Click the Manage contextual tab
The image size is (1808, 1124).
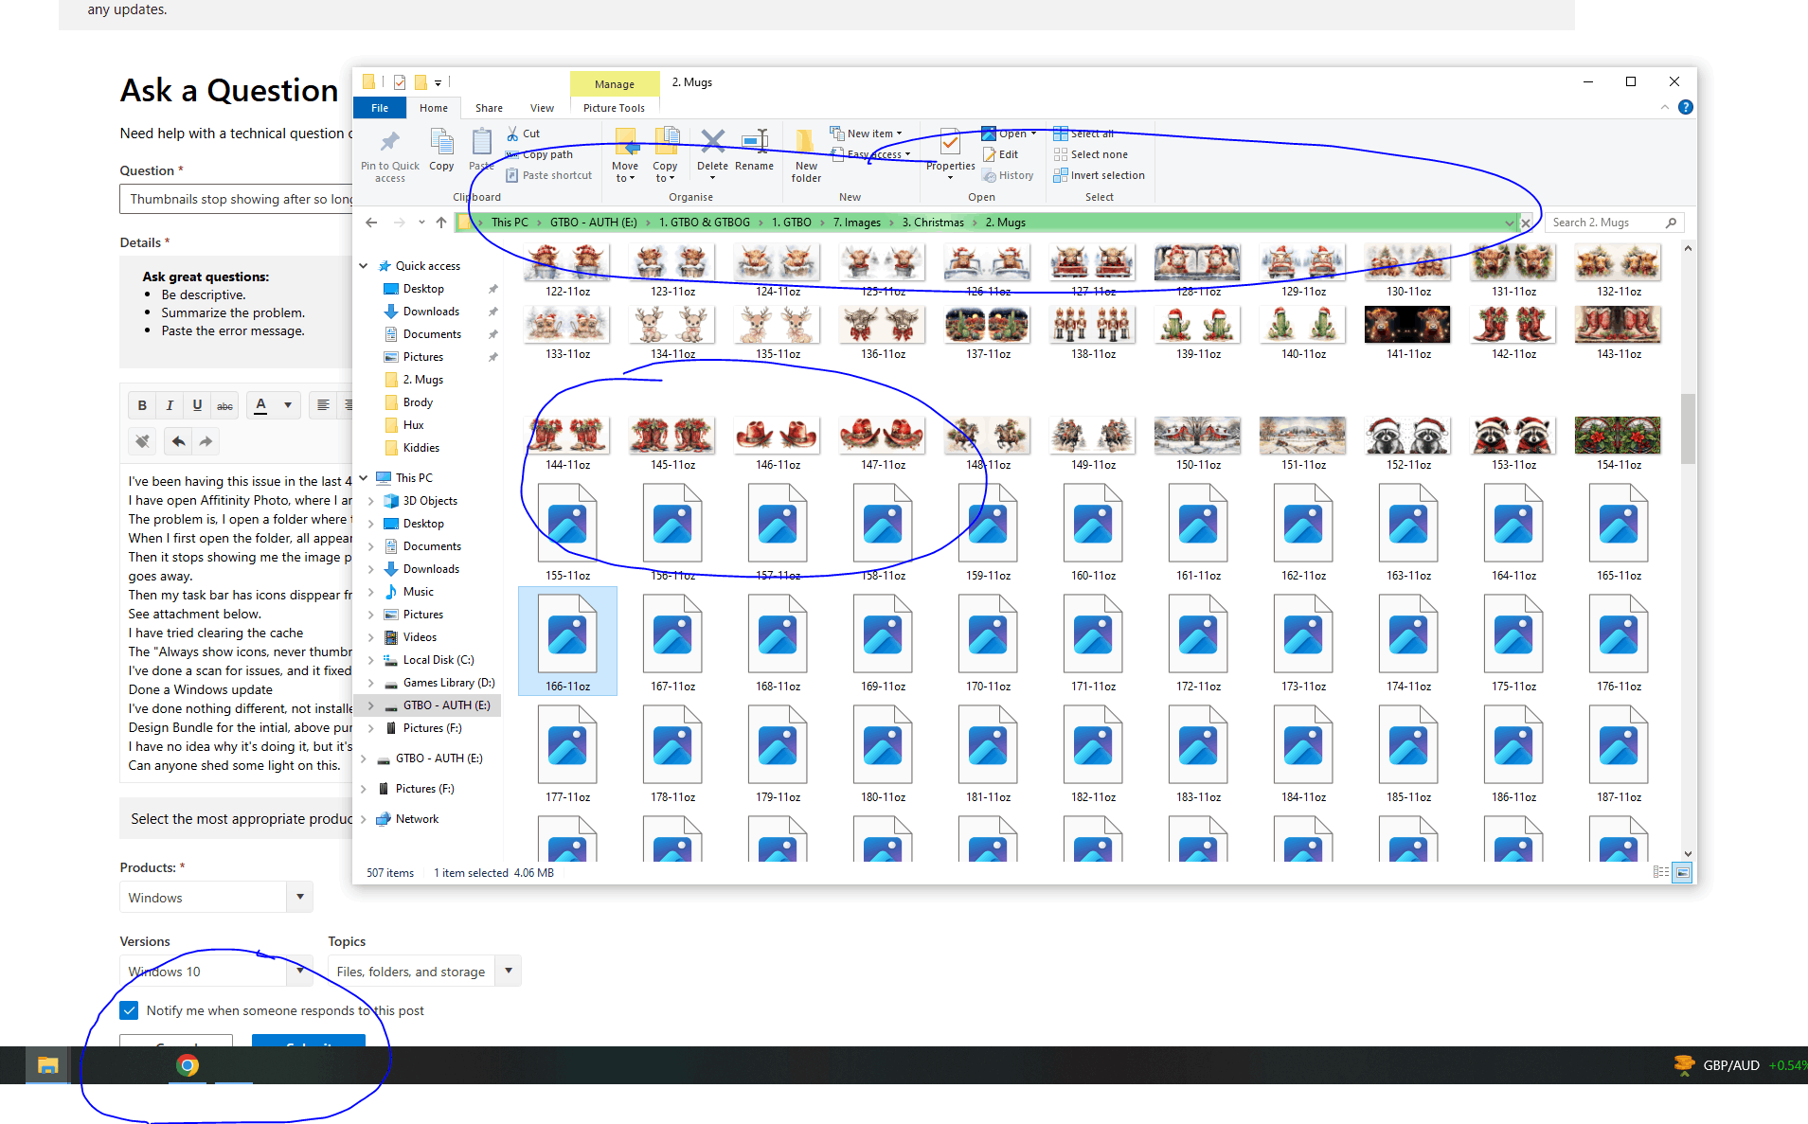[615, 84]
